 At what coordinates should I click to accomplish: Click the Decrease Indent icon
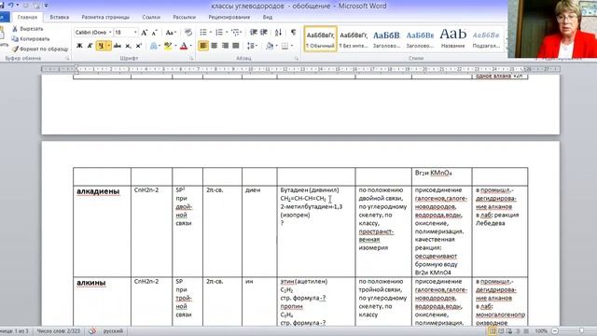click(x=253, y=33)
